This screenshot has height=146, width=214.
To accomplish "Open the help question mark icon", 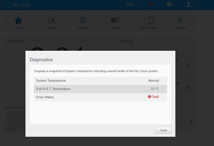I will [x=169, y=4].
